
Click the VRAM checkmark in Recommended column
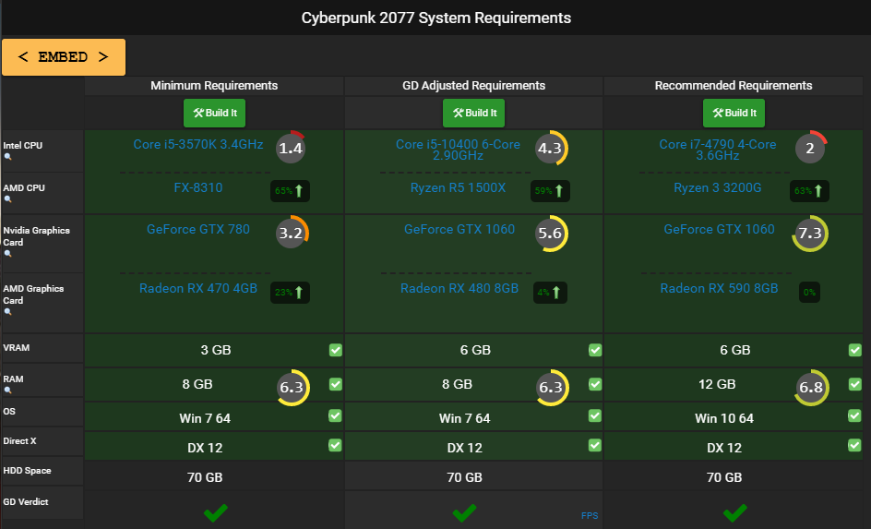click(x=855, y=350)
